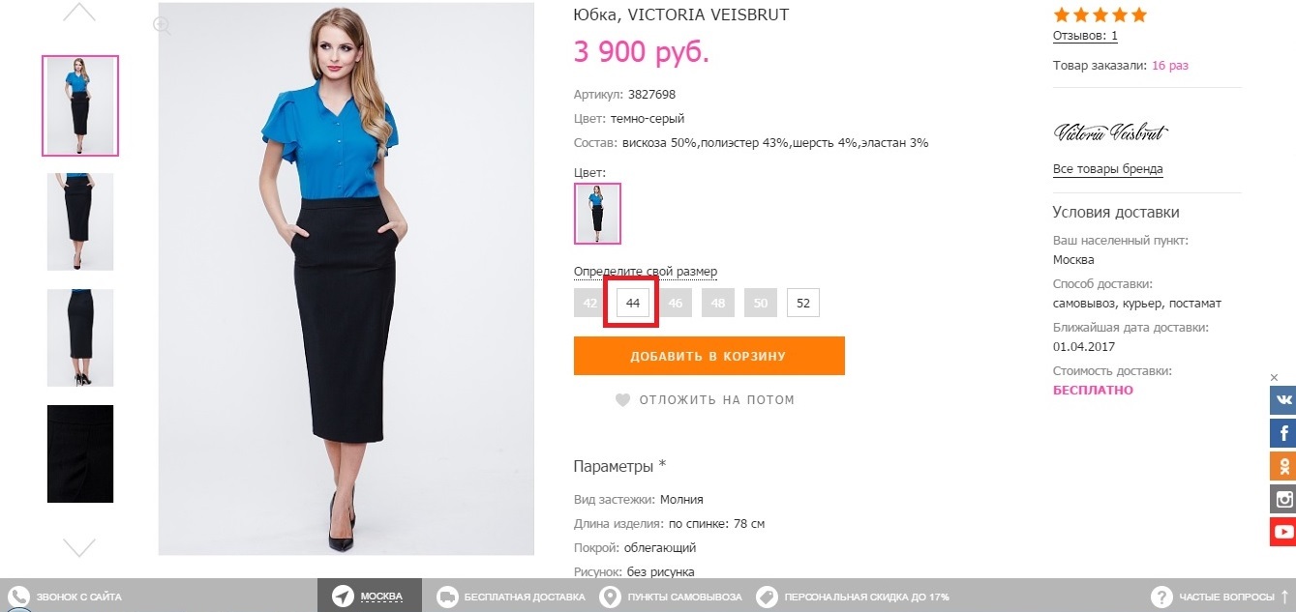Open Пункты самовывоза in bottom bar
Screen dimensions: 1296x612
(670, 597)
